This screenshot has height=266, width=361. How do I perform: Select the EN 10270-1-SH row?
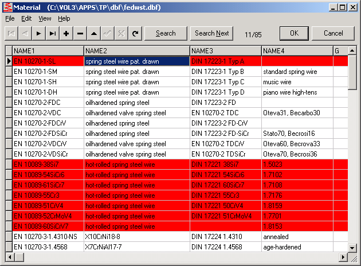(48, 82)
